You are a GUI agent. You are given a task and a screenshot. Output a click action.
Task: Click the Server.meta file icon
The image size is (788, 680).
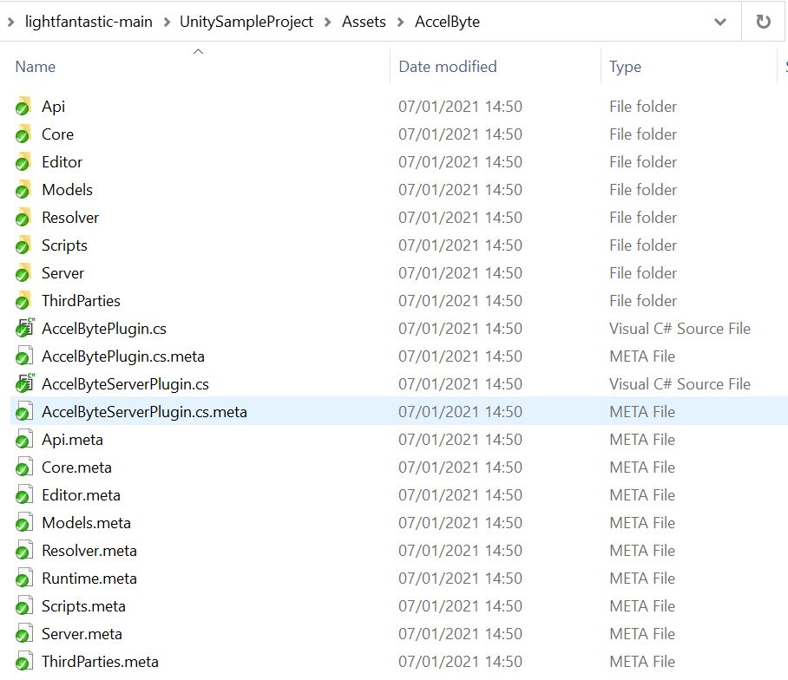click(23, 634)
